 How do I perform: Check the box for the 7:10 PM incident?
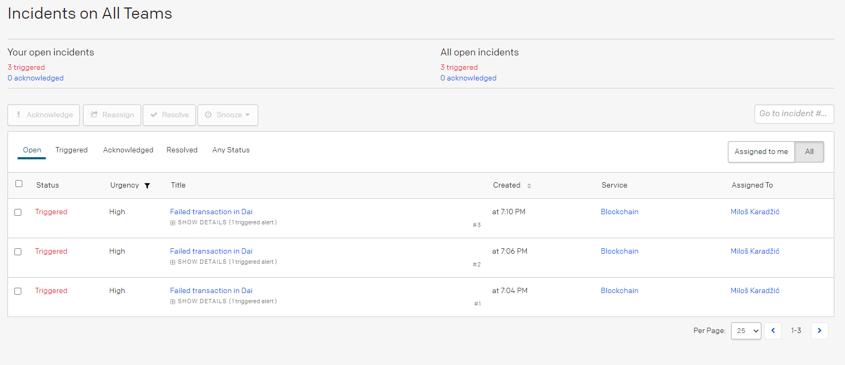tap(18, 213)
